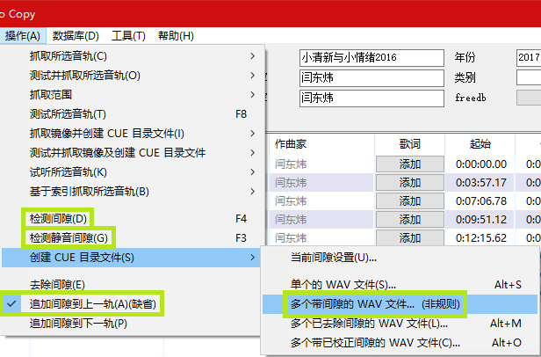Click 添加 button for track starting 0:03:57.17
The width and height of the screenshot is (541, 357).
coord(409,183)
